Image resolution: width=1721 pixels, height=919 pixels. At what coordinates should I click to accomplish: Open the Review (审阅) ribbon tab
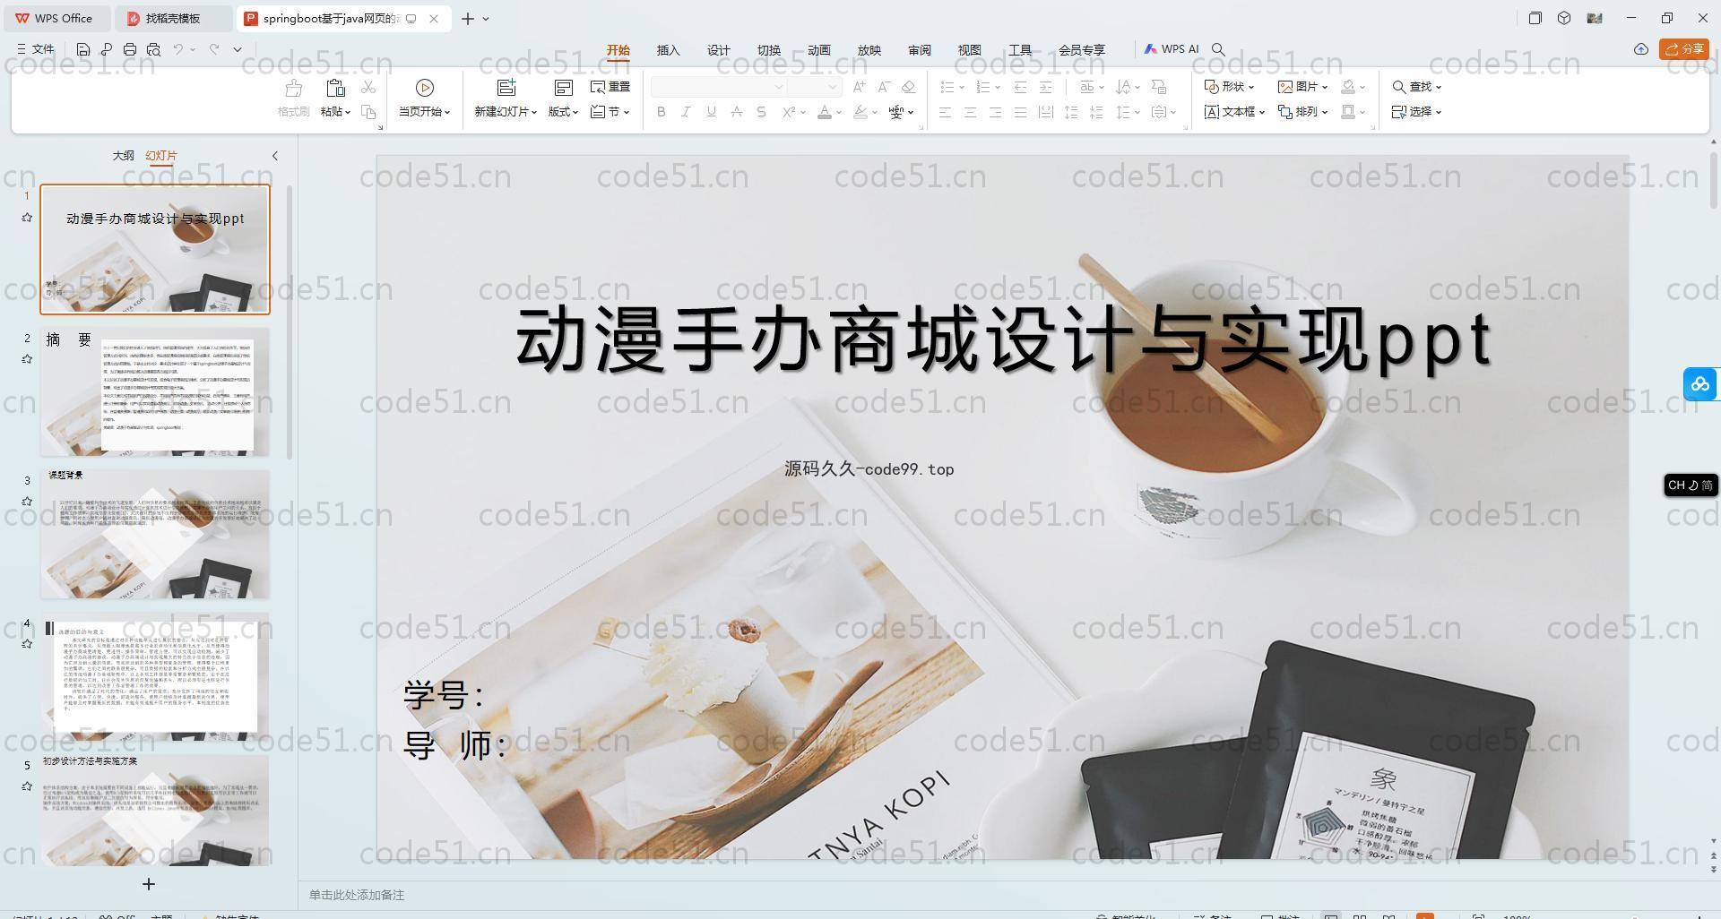coord(920,50)
